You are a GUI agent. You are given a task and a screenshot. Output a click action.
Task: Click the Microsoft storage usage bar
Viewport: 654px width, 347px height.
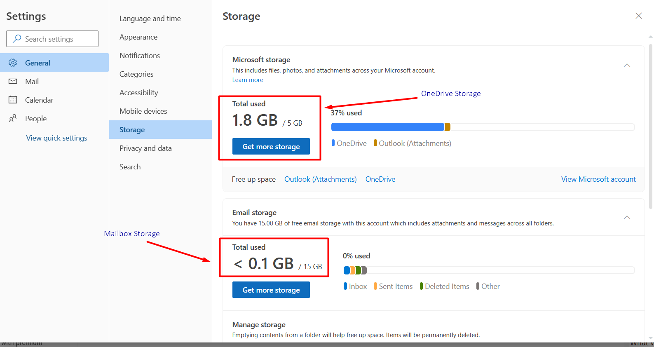pos(482,127)
